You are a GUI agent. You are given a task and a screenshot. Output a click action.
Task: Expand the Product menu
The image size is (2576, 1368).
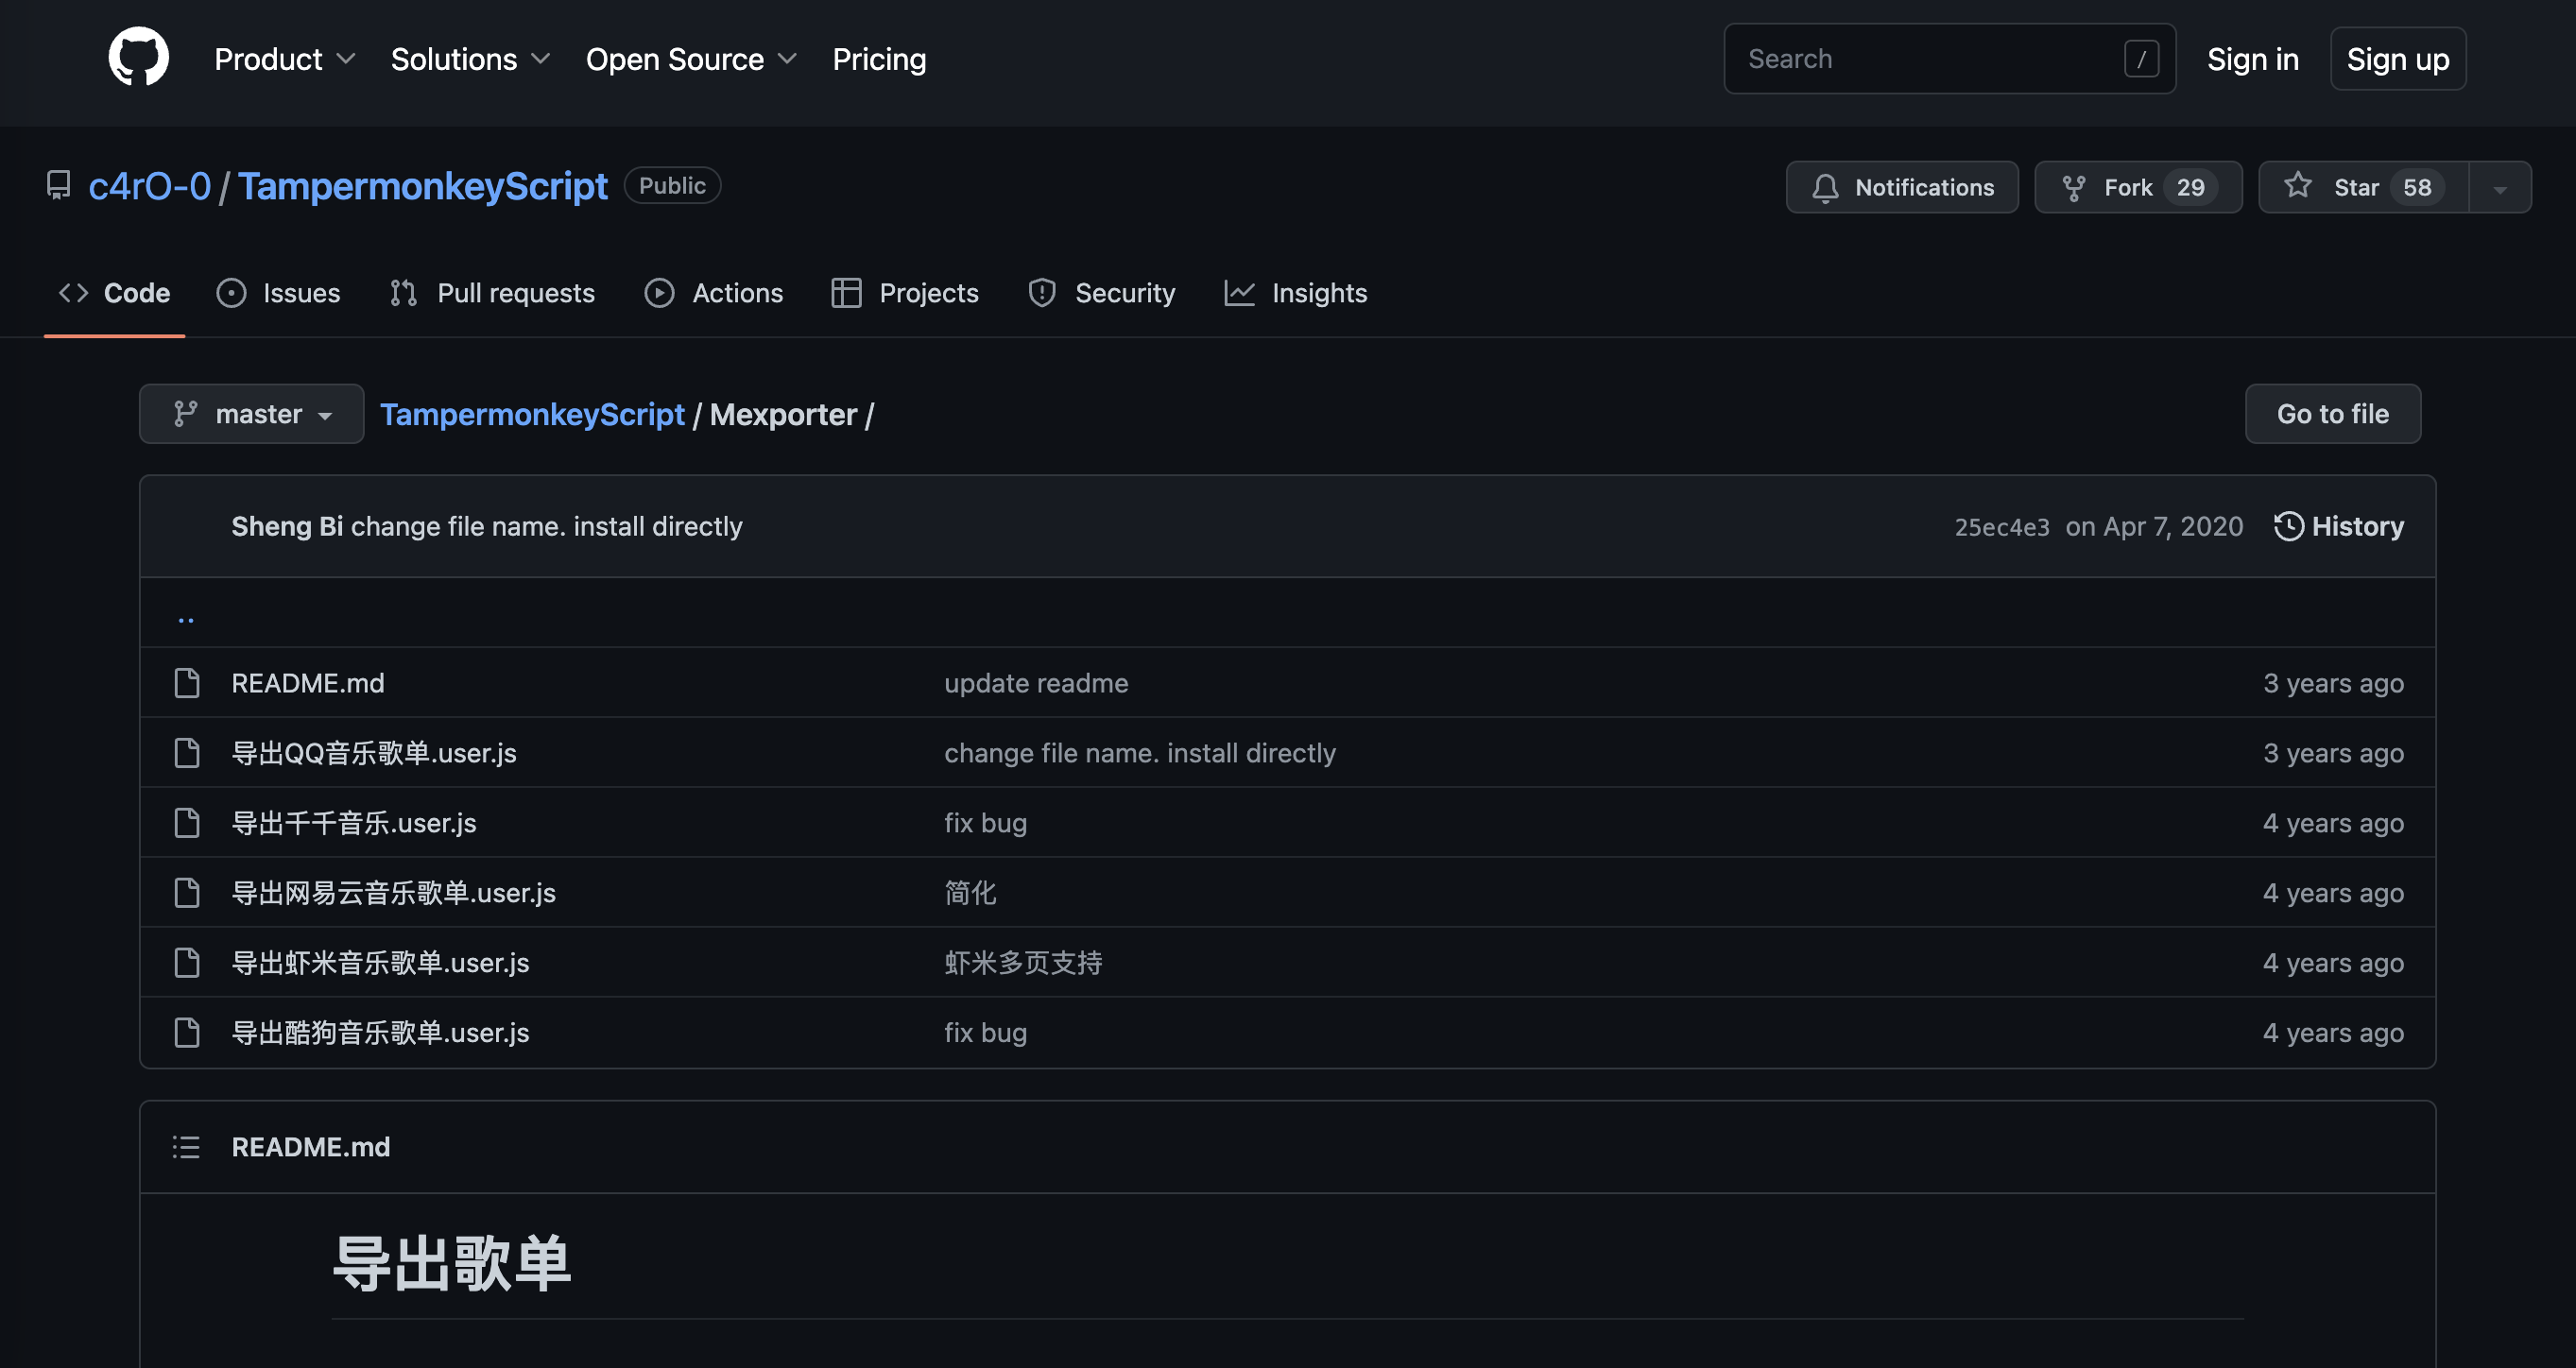(284, 59)
